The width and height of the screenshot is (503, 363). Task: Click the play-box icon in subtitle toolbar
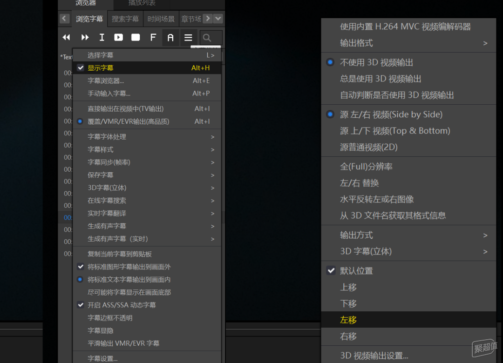pyautogui.click(x=119, y=37)
